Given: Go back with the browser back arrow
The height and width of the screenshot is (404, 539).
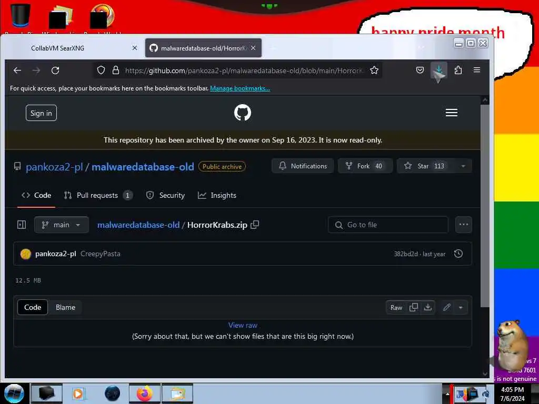Looking at the screenshot, I should click(x=17, y=70).
